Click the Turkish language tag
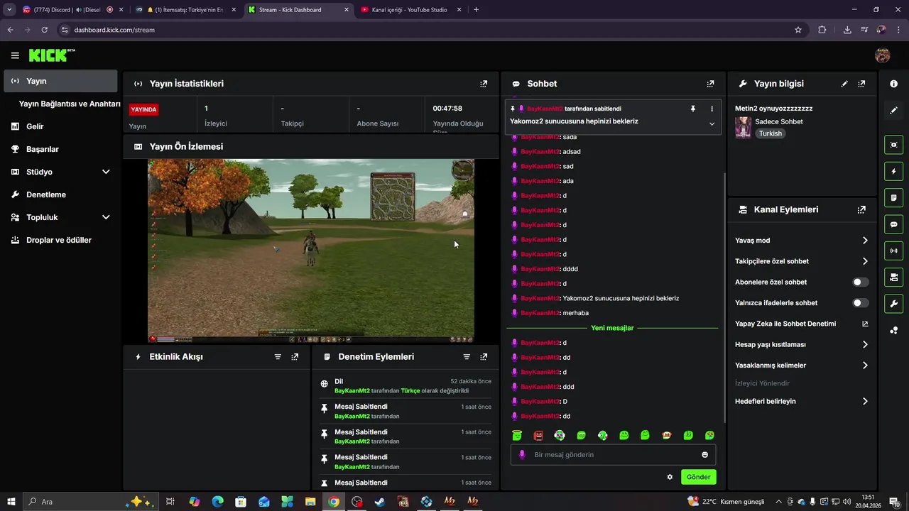 771,133
